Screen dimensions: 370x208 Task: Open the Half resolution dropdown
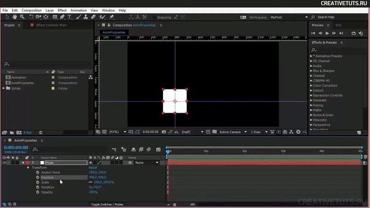tap(193, 132)
